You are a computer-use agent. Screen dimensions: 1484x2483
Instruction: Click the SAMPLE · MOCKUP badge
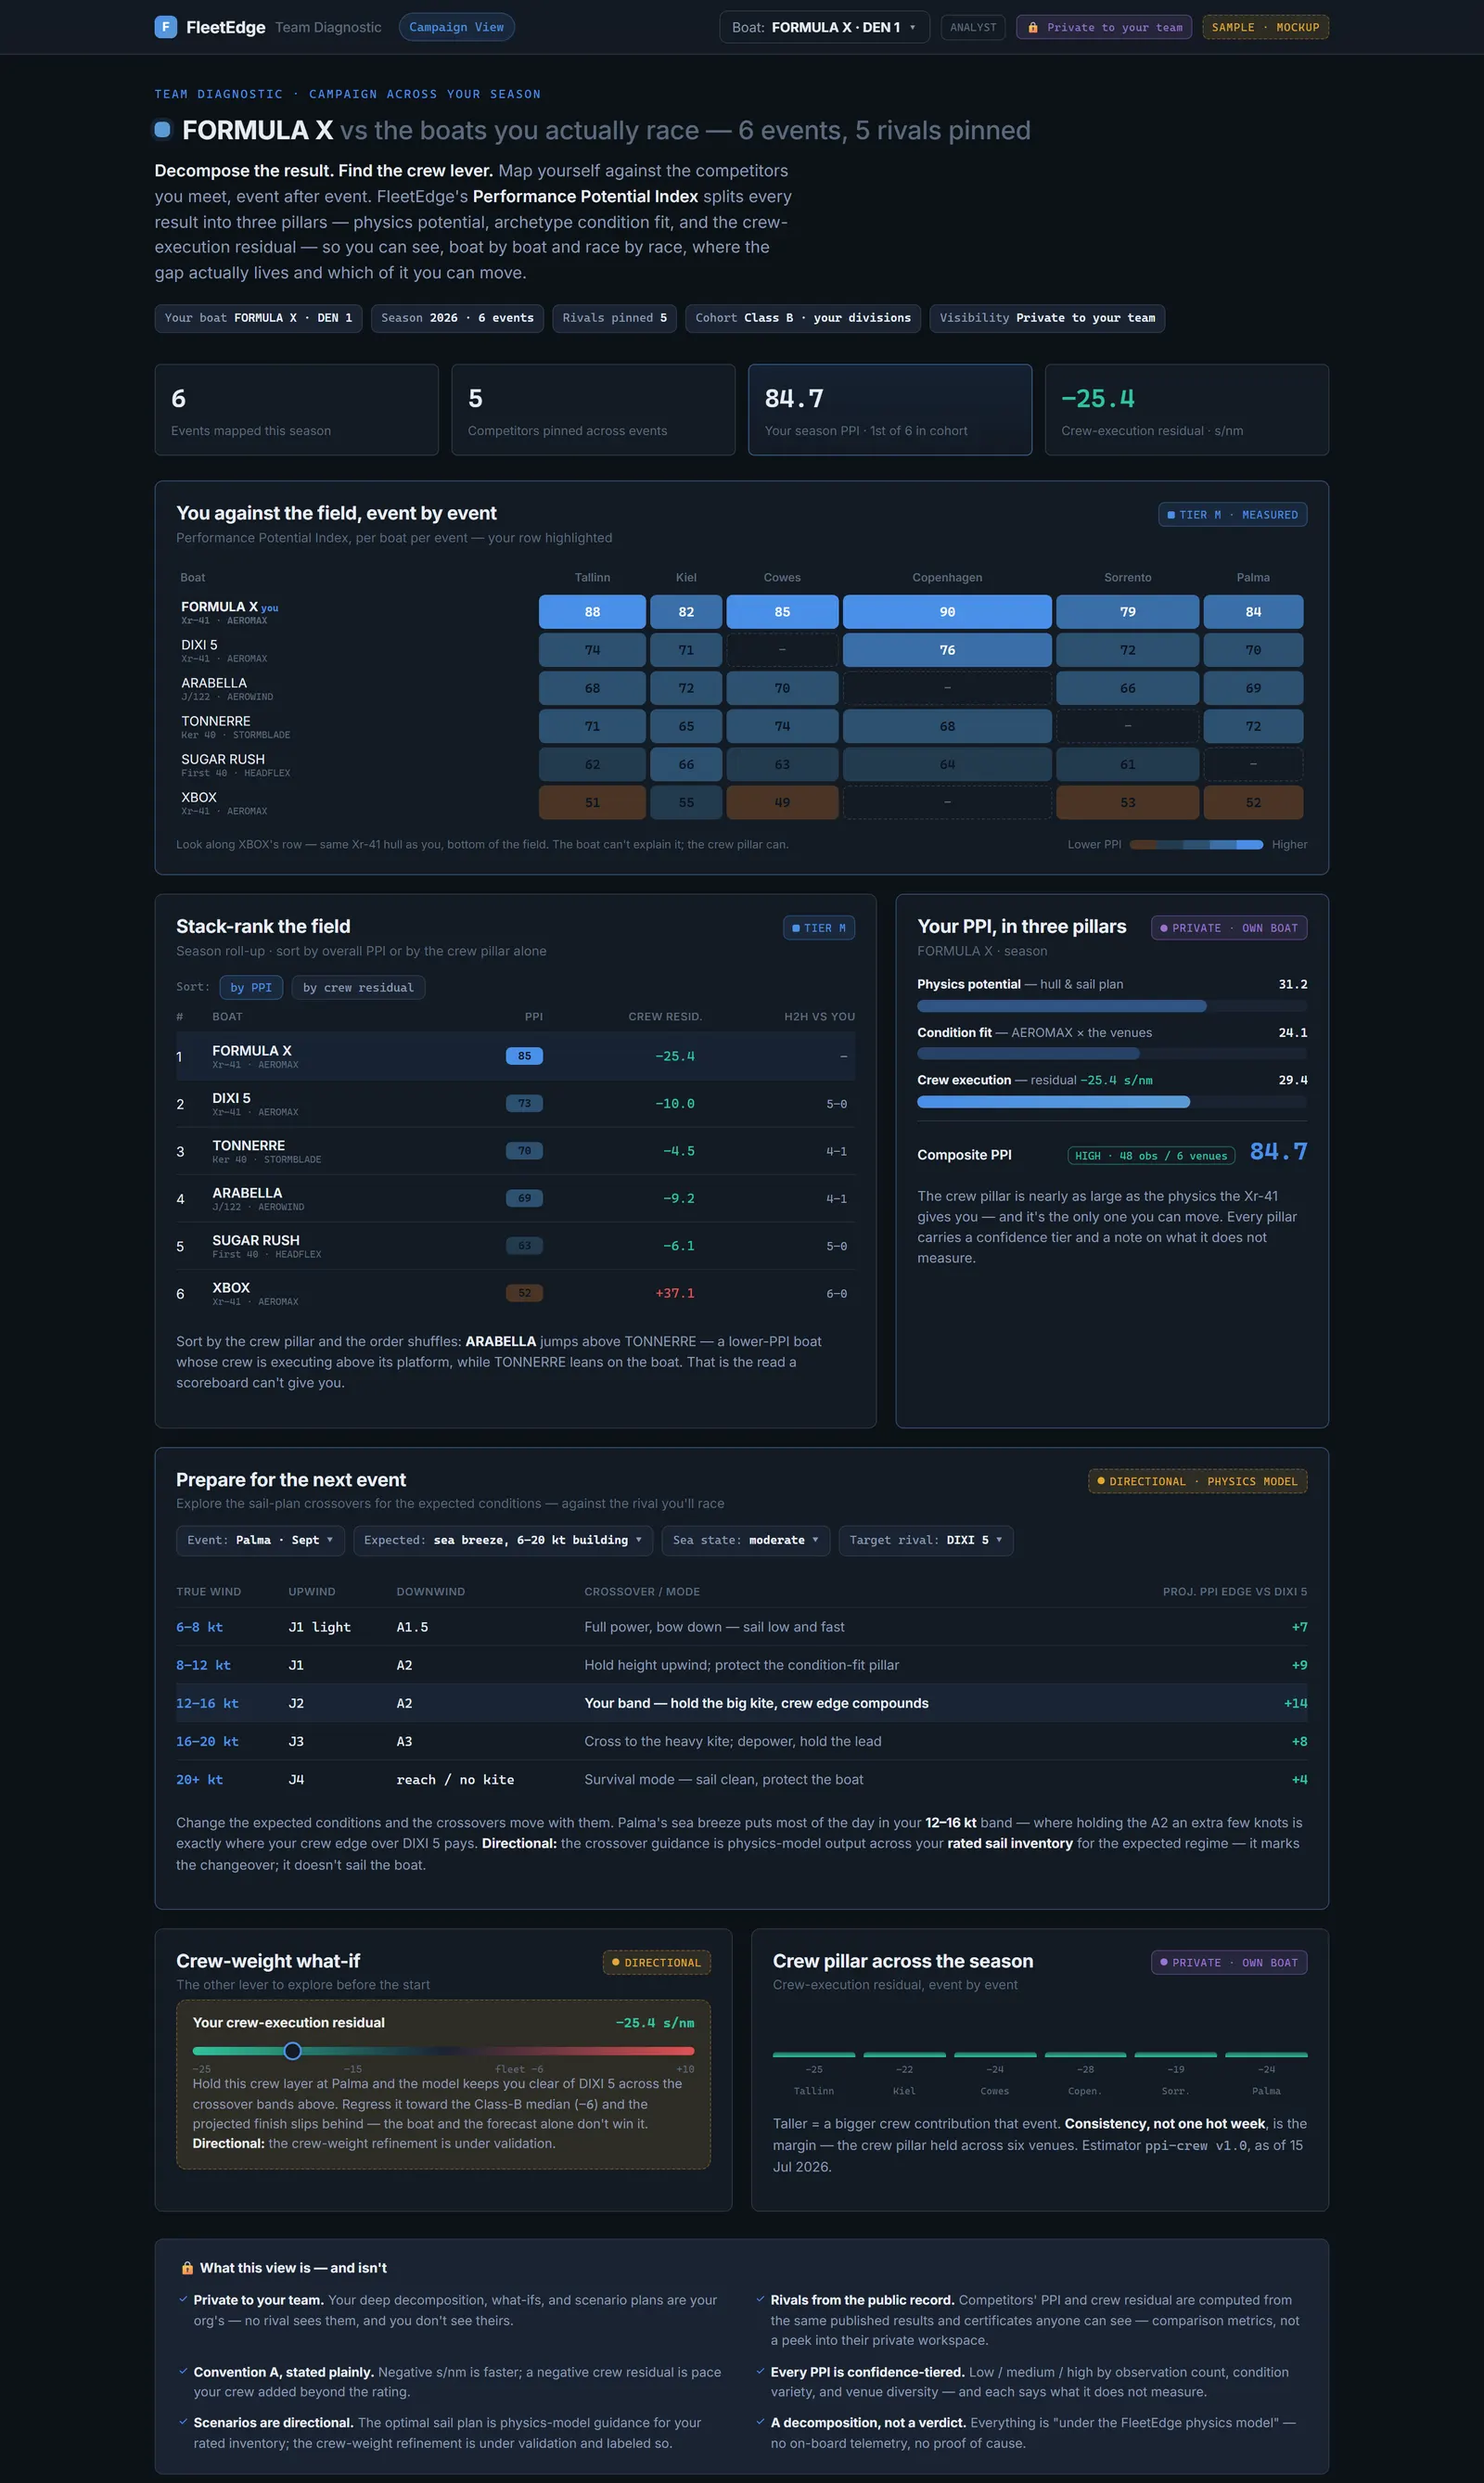coord(1265,27)
